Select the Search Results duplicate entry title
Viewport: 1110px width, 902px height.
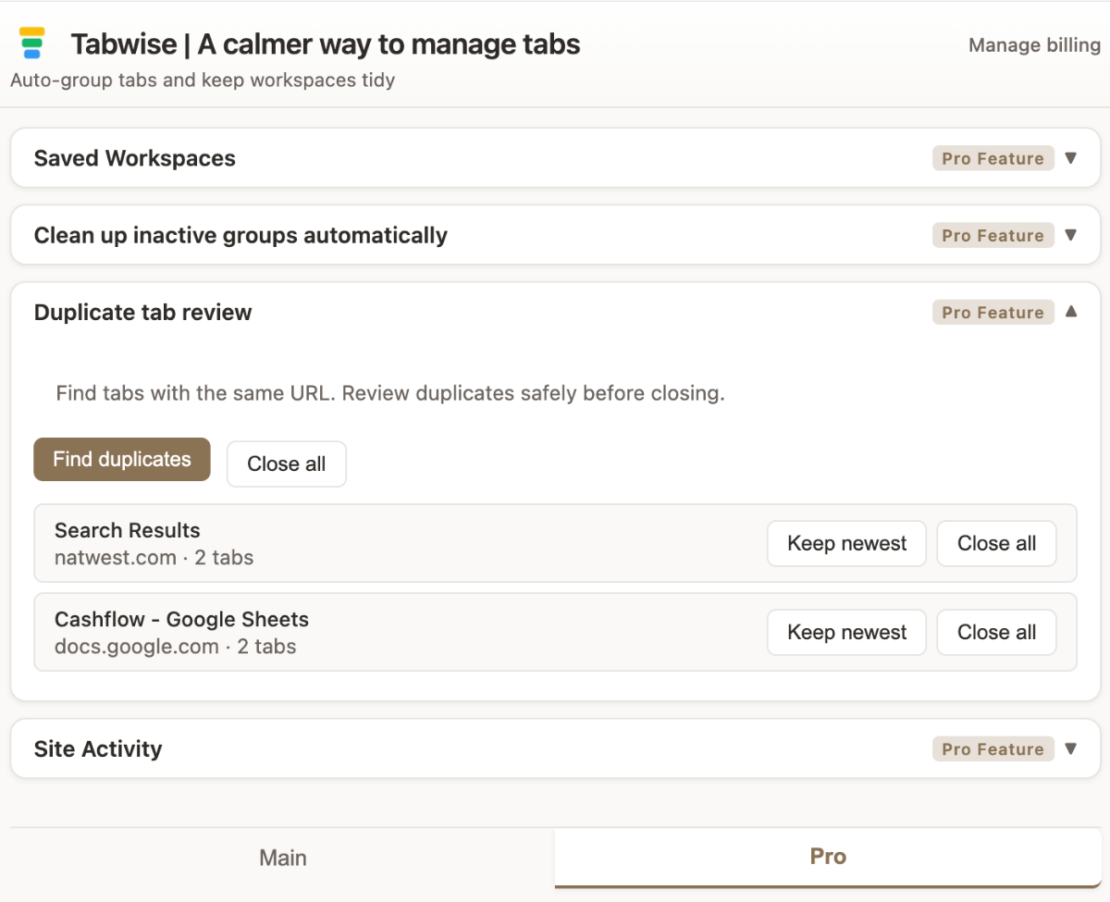tap(128, 531)
